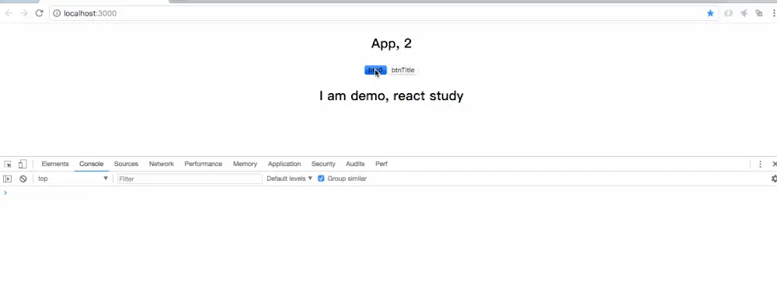The height and width of the screenshot is (281, 777).
Task: Click the blue bookmark star
Action: pos(710,13)
